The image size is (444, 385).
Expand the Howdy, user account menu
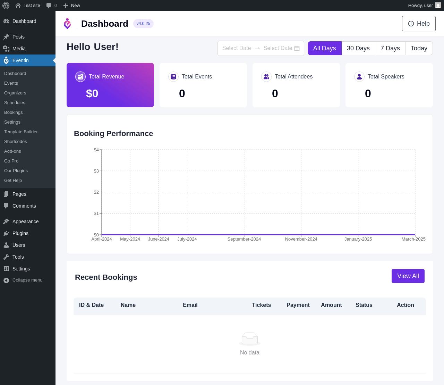[x=420, y=6]
